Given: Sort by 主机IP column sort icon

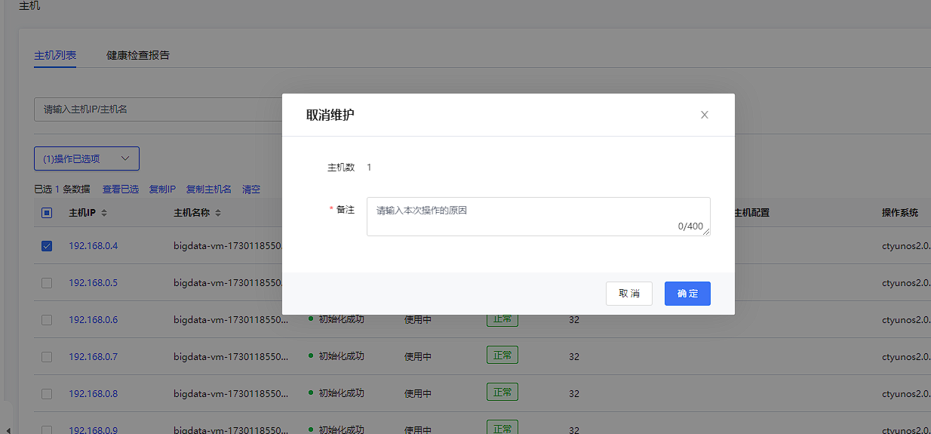Looking at the screenshot, I should click(x=104, y=214).
